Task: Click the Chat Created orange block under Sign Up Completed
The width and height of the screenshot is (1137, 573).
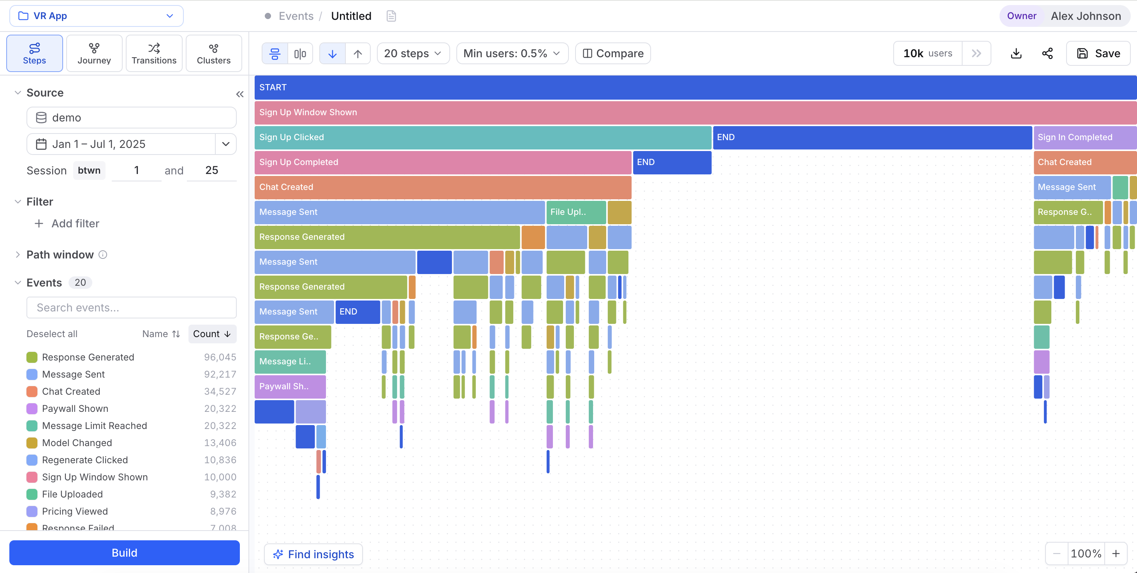Action: pos(443,187)
